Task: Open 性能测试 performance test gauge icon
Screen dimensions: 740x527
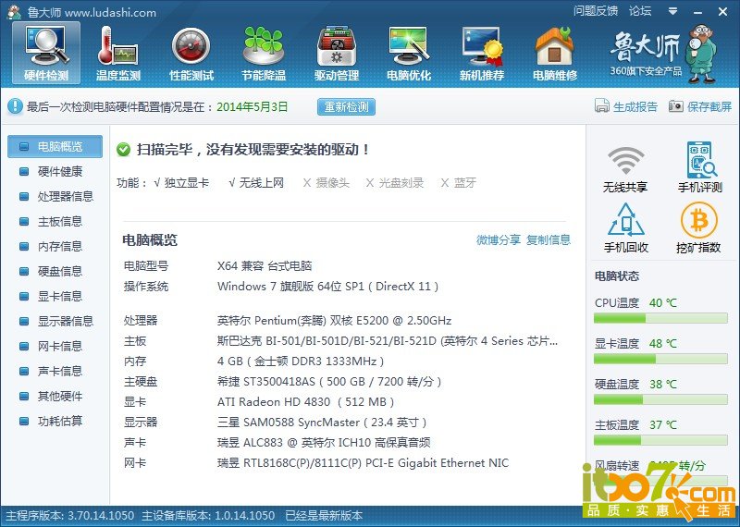Action: pos(191,54)
